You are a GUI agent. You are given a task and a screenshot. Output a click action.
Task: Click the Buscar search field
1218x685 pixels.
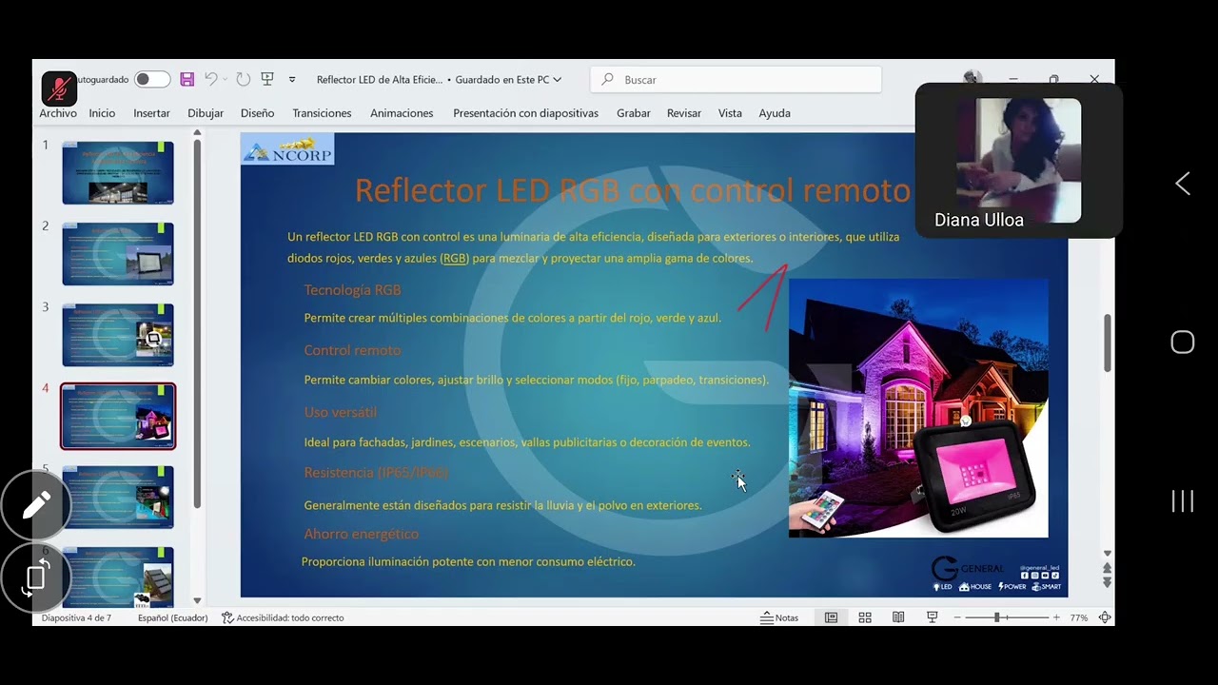coord(737,80)
